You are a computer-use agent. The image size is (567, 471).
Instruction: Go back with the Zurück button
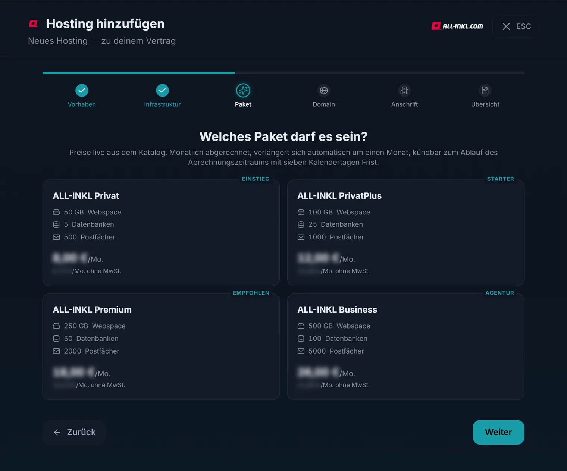pyautogui.click(x=74, y=432)
